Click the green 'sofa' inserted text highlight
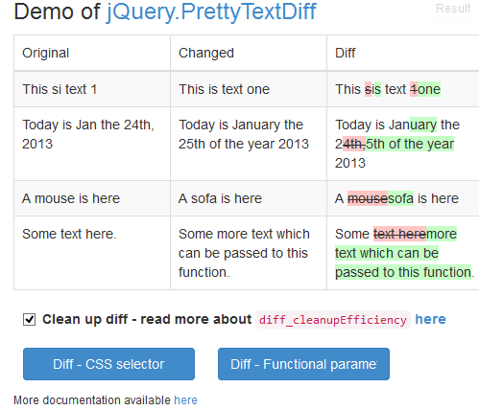Screen dimensions: 479x410 [x=400, y=198]
